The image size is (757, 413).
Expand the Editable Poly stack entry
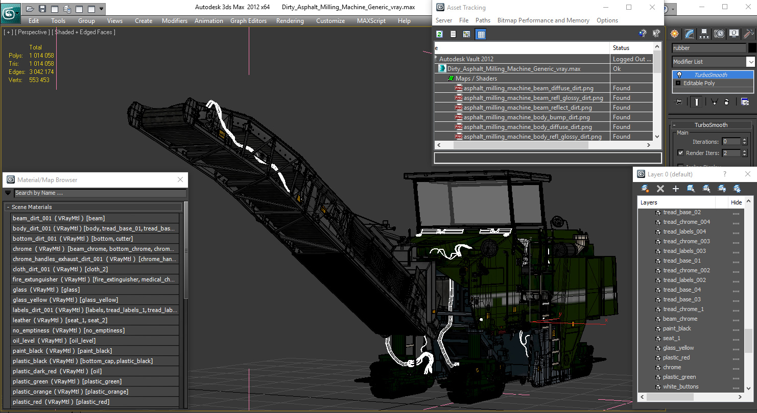point(678,83)
